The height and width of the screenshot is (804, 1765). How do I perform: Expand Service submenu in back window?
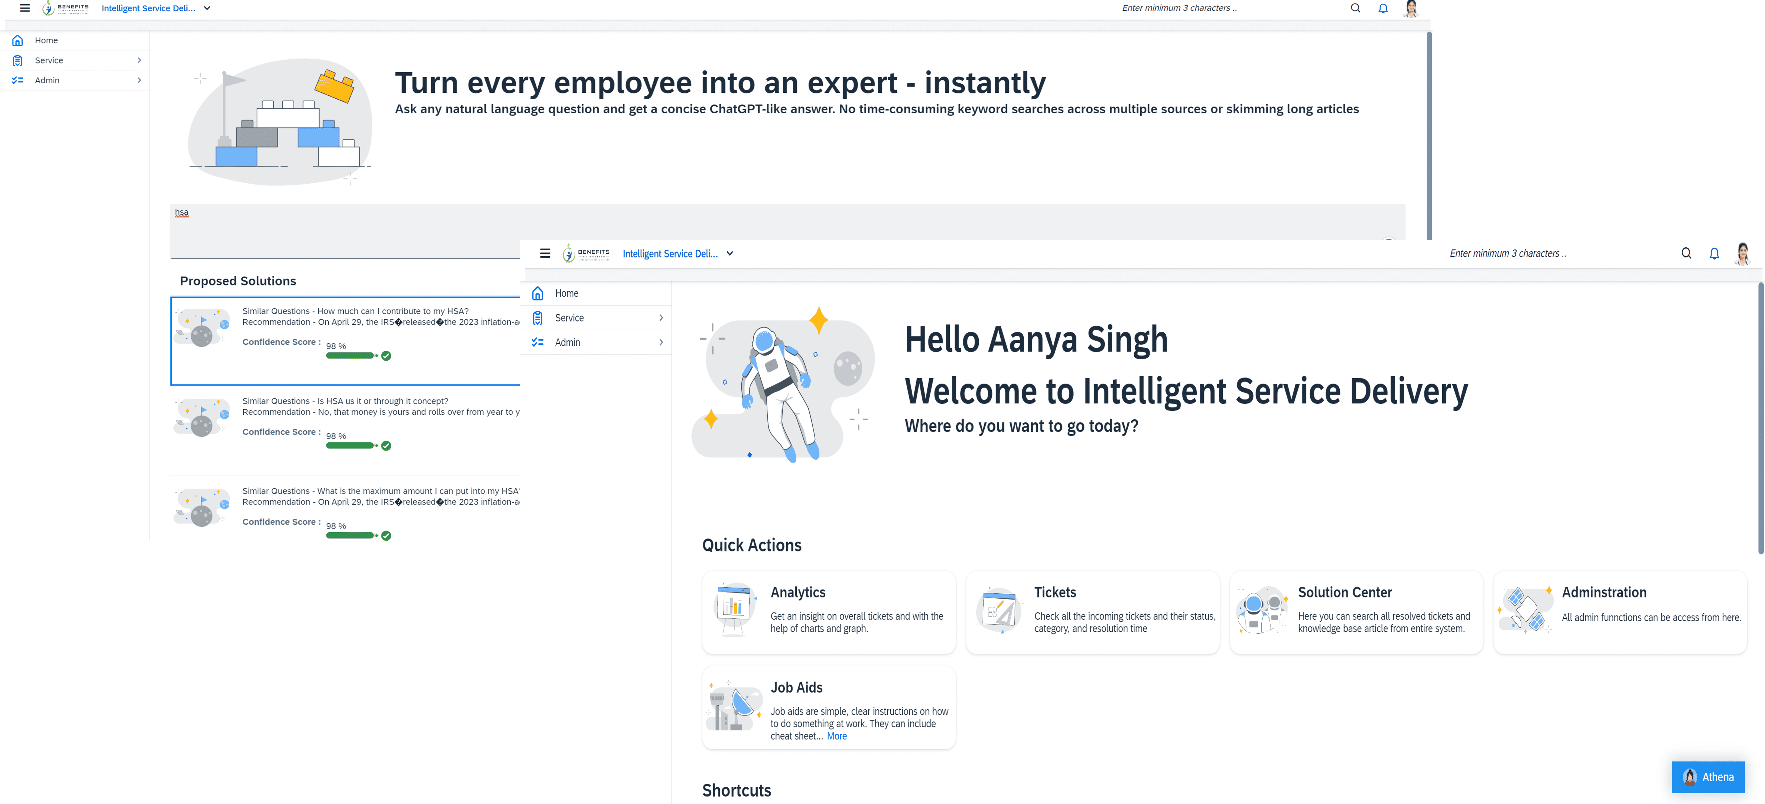139,60
